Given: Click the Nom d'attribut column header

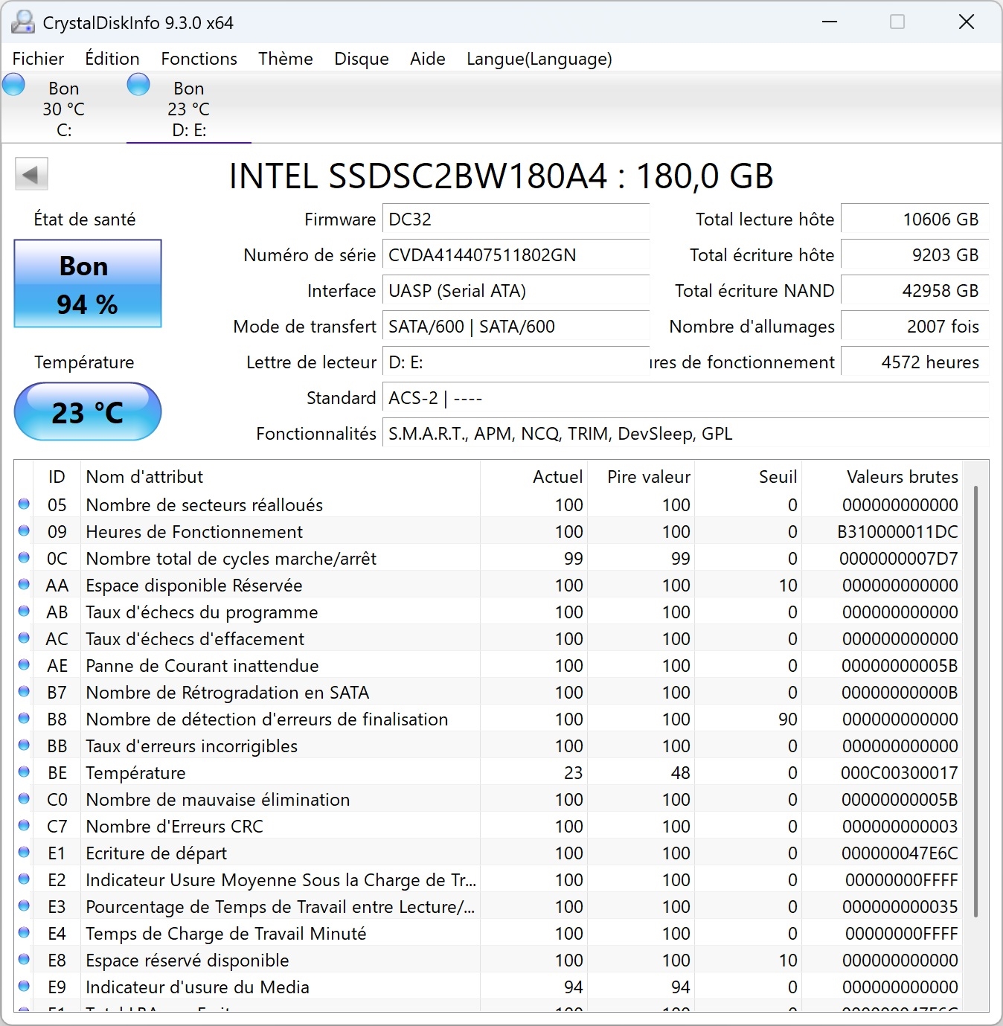Looking at the screenshot, I should tap(280, 477).
